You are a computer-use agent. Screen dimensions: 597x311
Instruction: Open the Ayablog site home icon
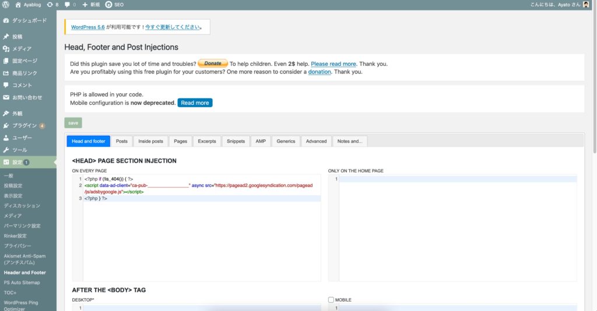pyautogui.click(x=18, y=5)
